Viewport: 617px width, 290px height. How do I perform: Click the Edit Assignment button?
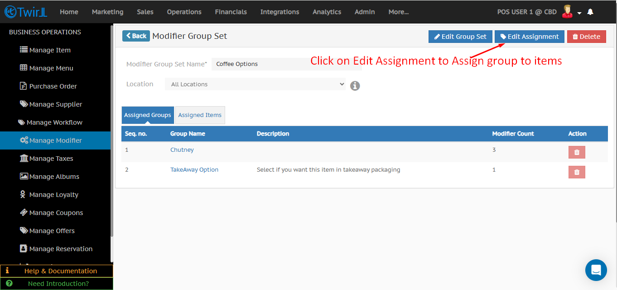(x=529, y=37)
